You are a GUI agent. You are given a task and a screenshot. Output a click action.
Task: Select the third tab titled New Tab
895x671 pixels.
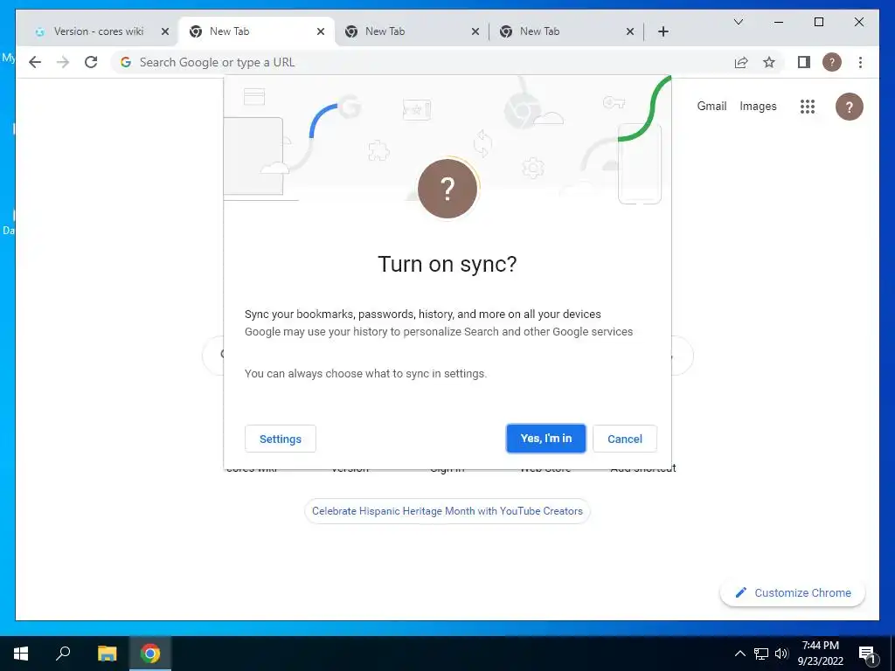[x=413, y=31]
